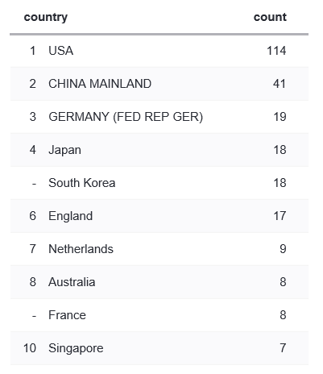Click the count value 7 for Singapore
The width and height of the screenshot is (323, 374).
click(283, 348)
